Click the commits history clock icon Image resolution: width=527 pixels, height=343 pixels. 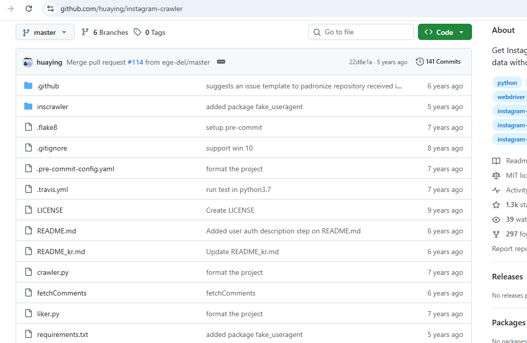pyautogui.click(x=420, y=62)
